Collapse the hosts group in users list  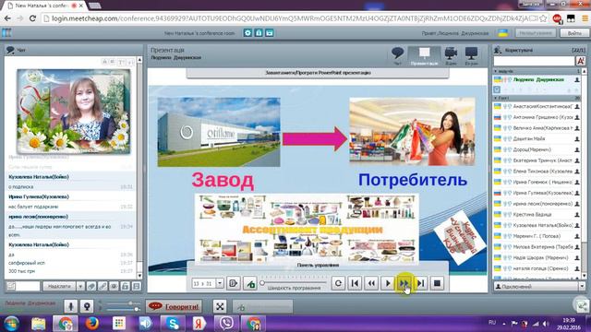(496, 71)
